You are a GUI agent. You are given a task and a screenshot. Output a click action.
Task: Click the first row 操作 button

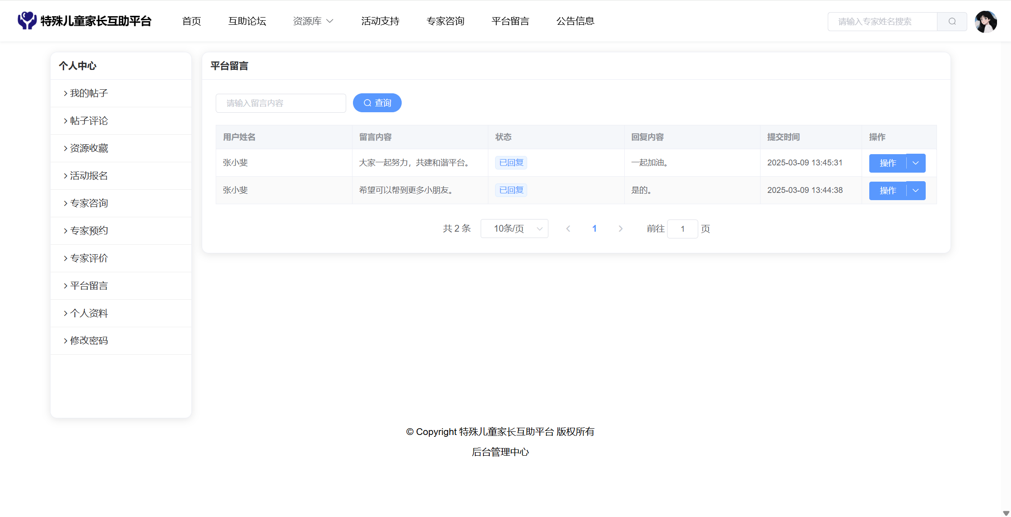pyautogui.click(x=887, y=163)
